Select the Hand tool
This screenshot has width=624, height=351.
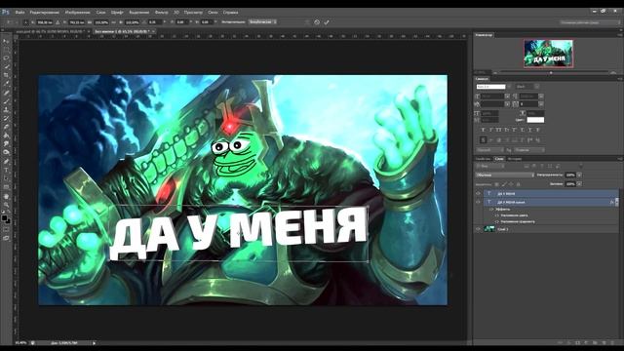click(x=6, y=196)
